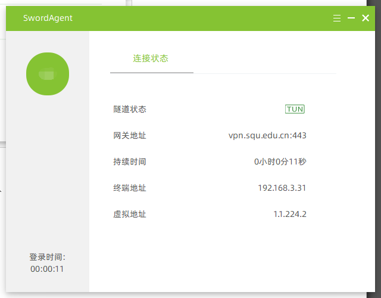
Task: Click the login timer 00:00:11
Action: point(47,269)
